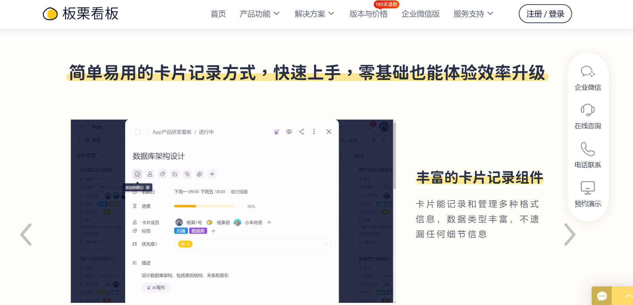This screenshot has height=305, width=633.
Task: Add a tag using the tag toolbar icon
Action: (x=162, y=174)
